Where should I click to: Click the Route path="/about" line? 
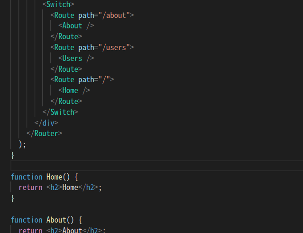tap(92, 15)
